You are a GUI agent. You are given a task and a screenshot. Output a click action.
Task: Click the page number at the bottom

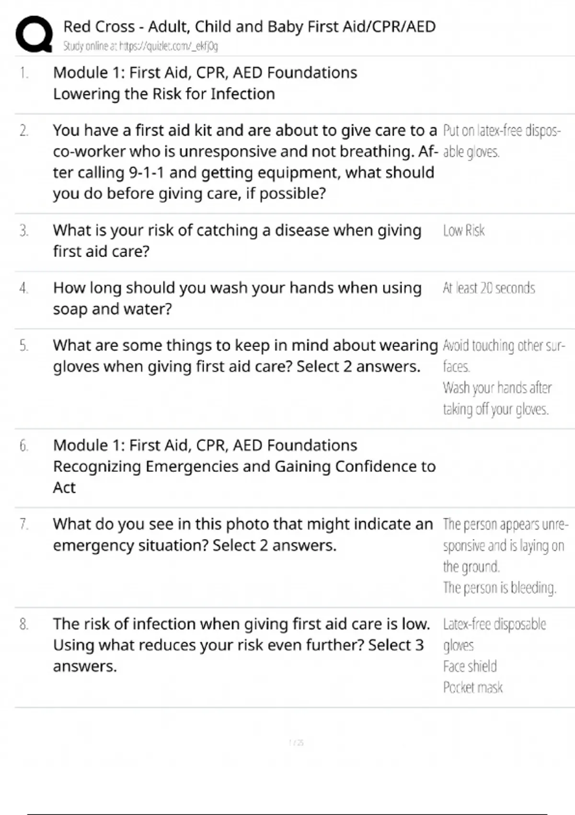point(296,743)
